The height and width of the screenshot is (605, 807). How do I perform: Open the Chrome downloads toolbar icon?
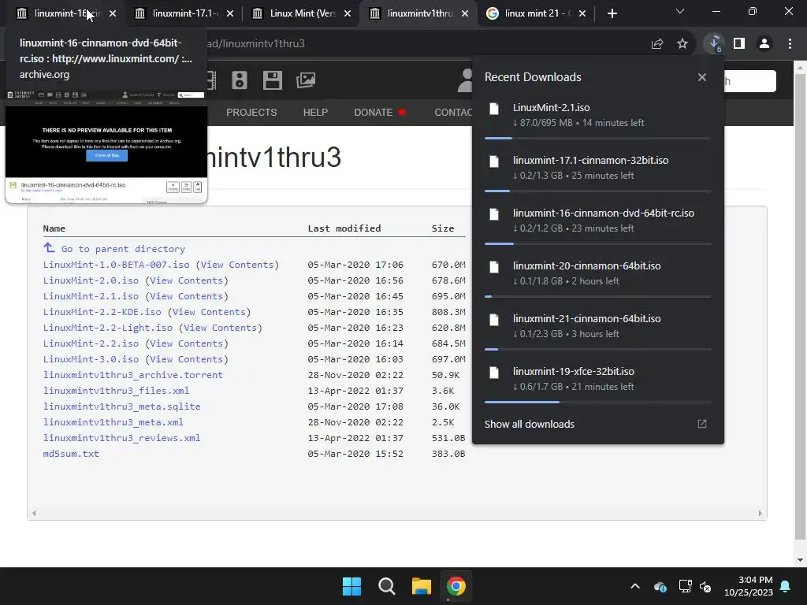tap(715, 44)
